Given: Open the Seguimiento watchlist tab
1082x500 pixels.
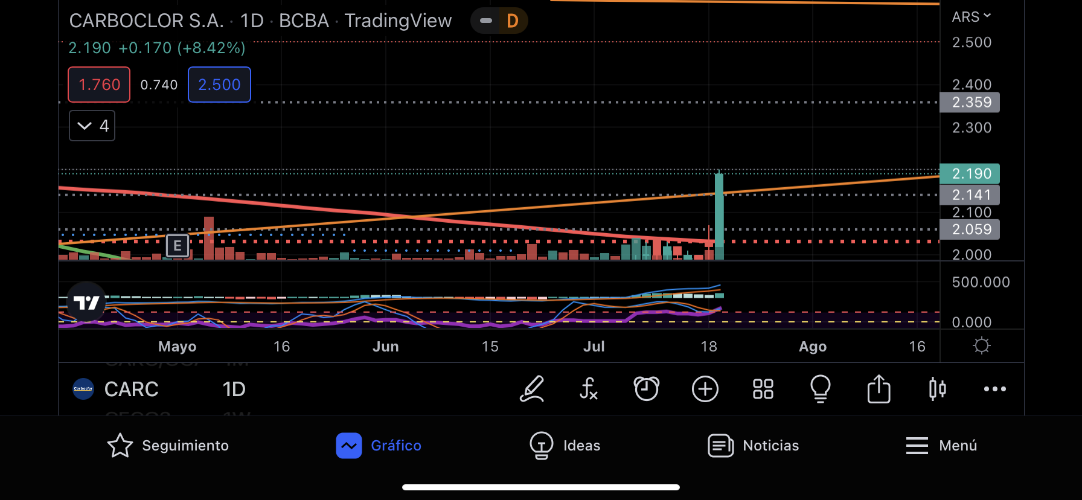Looking at the screenshot, I should 168,446.
